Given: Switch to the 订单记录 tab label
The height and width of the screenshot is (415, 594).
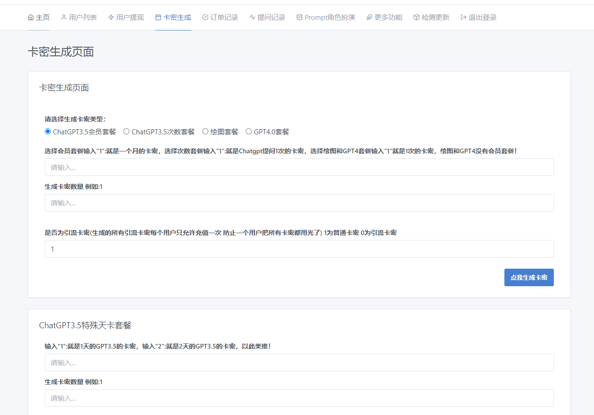Looking at the screenshot, I should 224,18.
